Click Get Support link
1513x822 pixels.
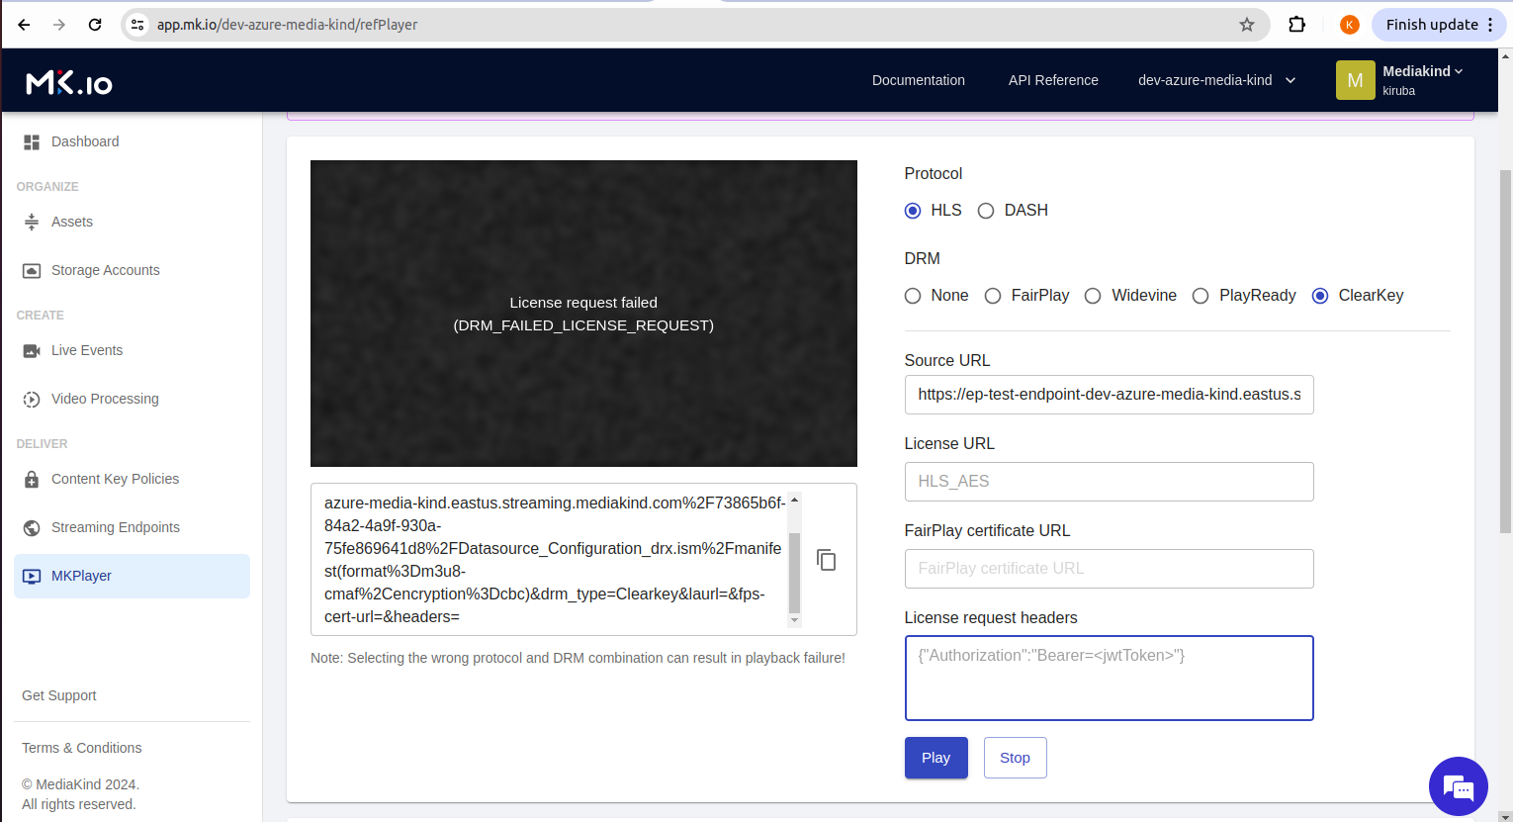click(x=59, y=696)
